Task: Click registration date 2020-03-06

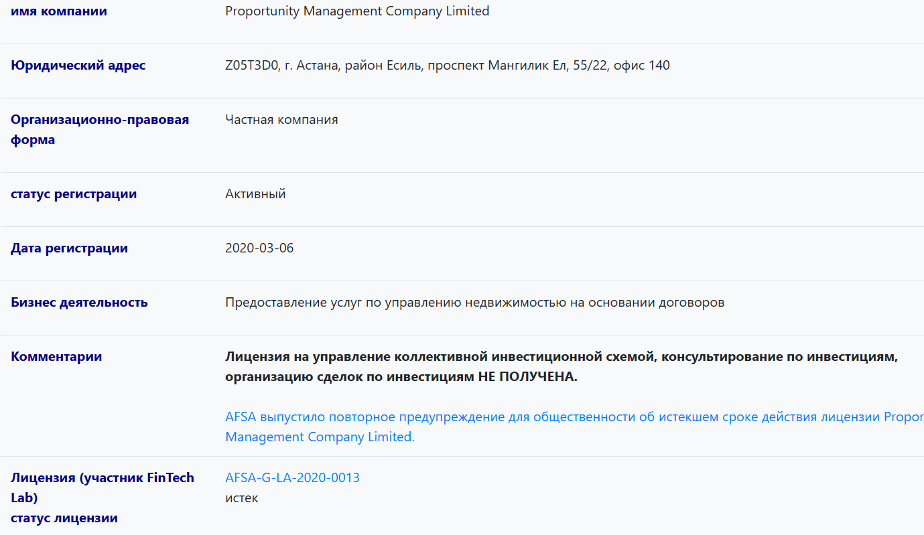Action: coord(259,248)
